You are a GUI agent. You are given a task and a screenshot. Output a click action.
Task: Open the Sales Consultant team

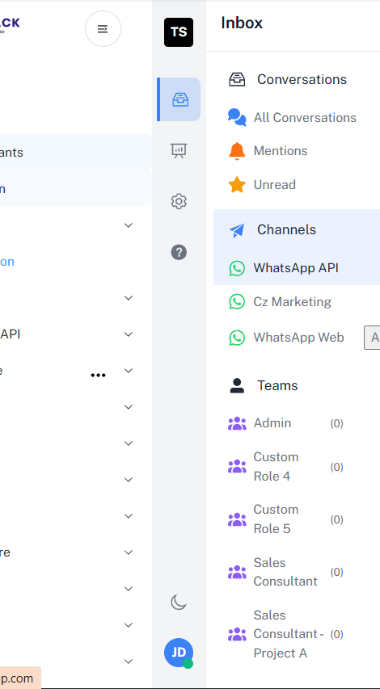pyautogui.click(x=285, y=572)
